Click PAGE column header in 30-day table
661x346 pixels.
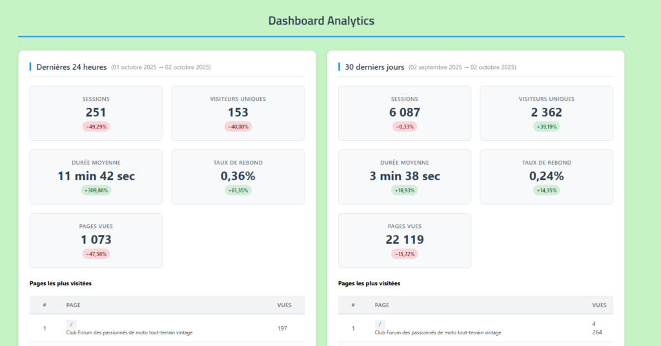pyautogui.click(x=382, y=305)
